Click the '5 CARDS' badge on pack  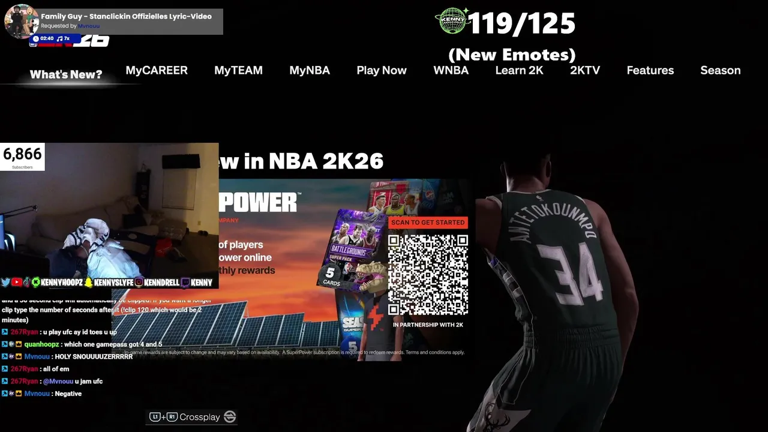(331, 277)
